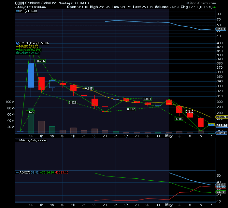
Task: Click the 0.256 retracement label
Action: pos(41,61)
